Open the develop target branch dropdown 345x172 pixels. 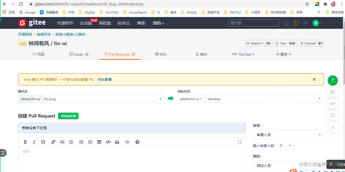264,99
